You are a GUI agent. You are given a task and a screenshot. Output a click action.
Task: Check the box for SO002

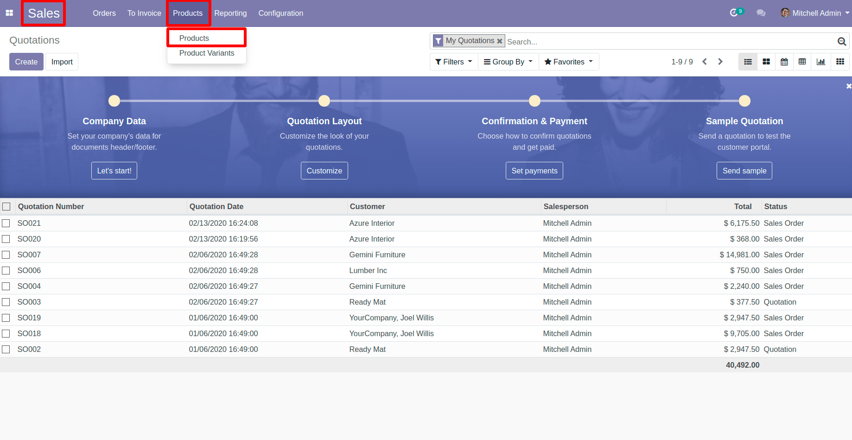[x=6, y=349]
